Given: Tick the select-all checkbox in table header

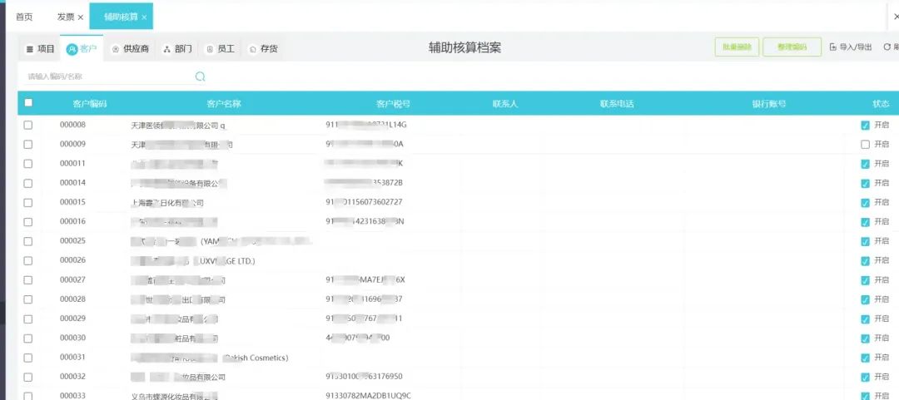Looking at the screenshot, I should tap(28, 103).
